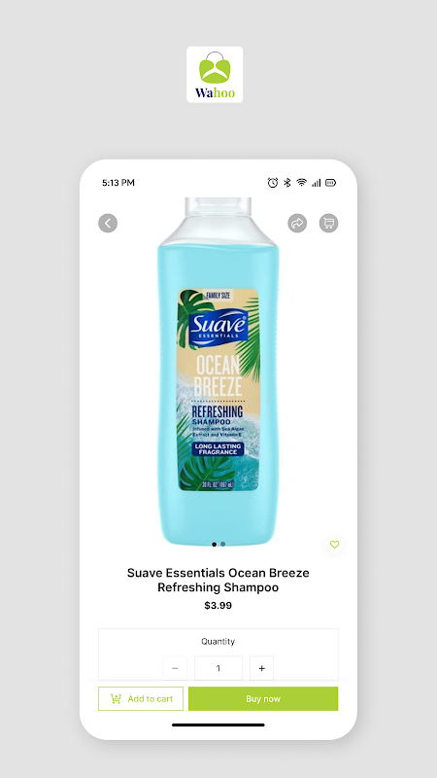Tap the bottom home indicator bar
The image size is (437, 778).
tap(218, 725)
